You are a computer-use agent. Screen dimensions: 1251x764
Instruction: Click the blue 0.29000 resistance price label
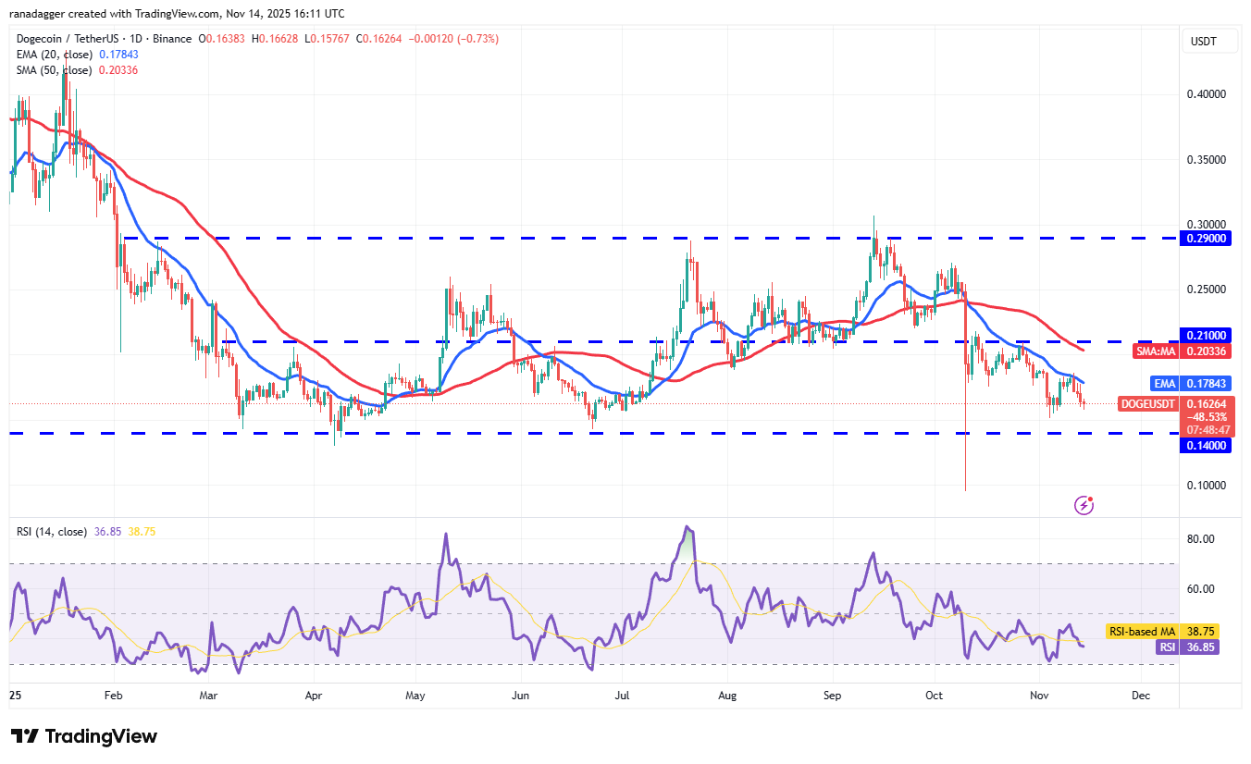tap(1208, 239)
